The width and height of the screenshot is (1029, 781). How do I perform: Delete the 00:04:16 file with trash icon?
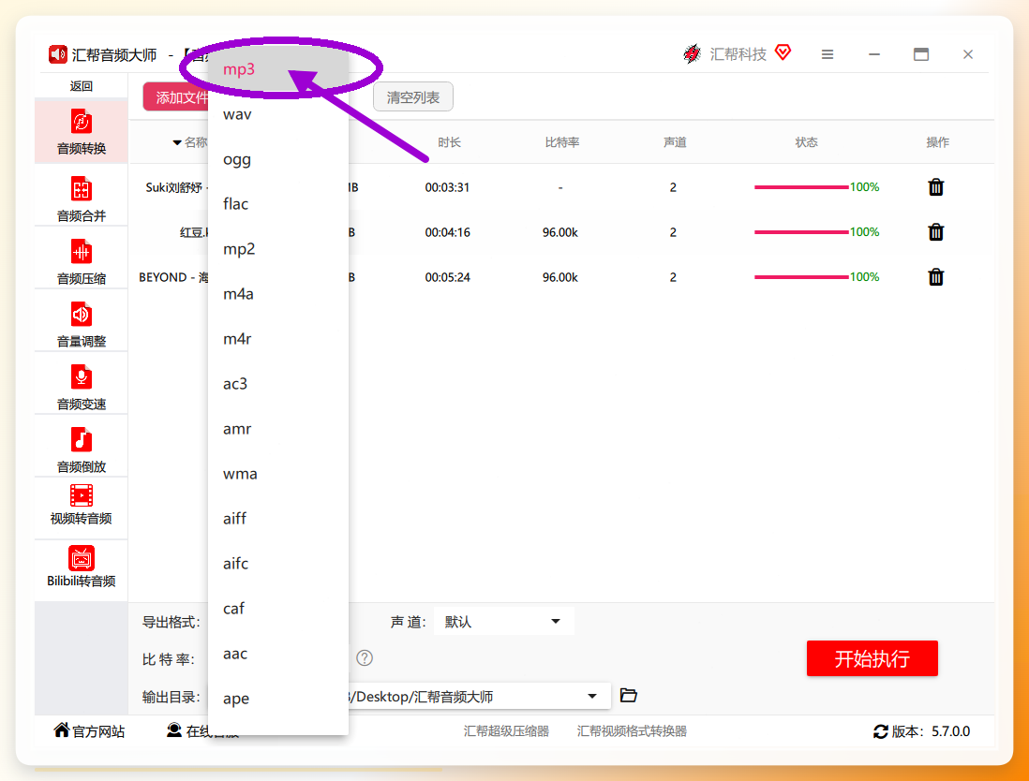pyautogui.click(x=936, y=232)
